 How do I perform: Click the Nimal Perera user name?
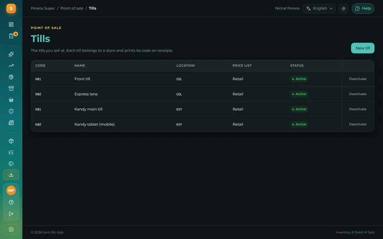(287, 8)
